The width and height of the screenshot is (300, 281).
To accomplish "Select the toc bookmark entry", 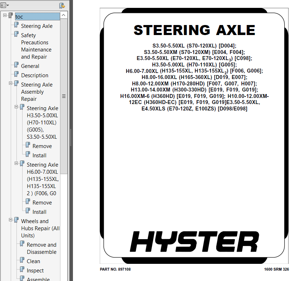I will tap(38, 17).
